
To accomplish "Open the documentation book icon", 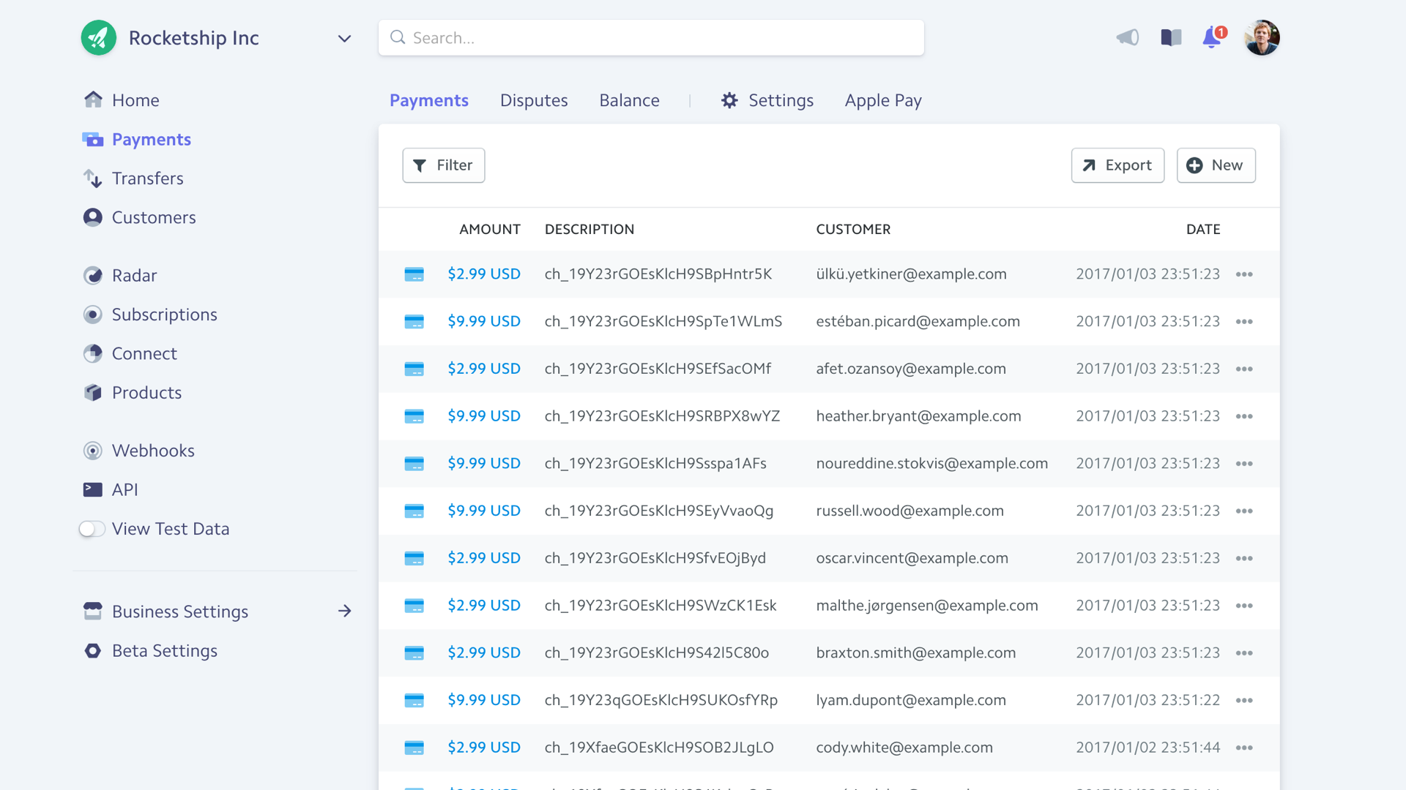I will pos(1171,37).
